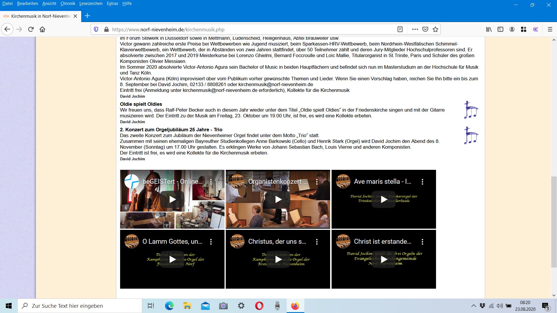Click the scroll-down arrow of page scrollbar
Viewport: 557px width, 313px height.
point(554,296)
